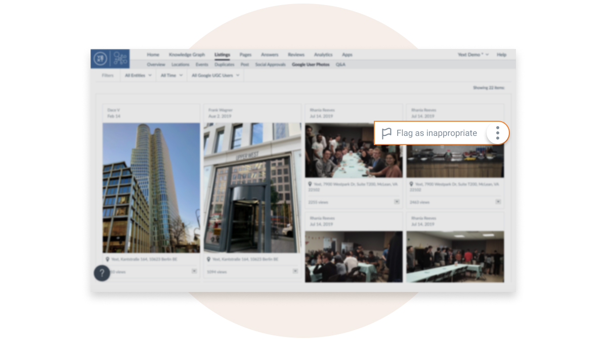Open the All Google UGC Users dropdown

[215, 75]
